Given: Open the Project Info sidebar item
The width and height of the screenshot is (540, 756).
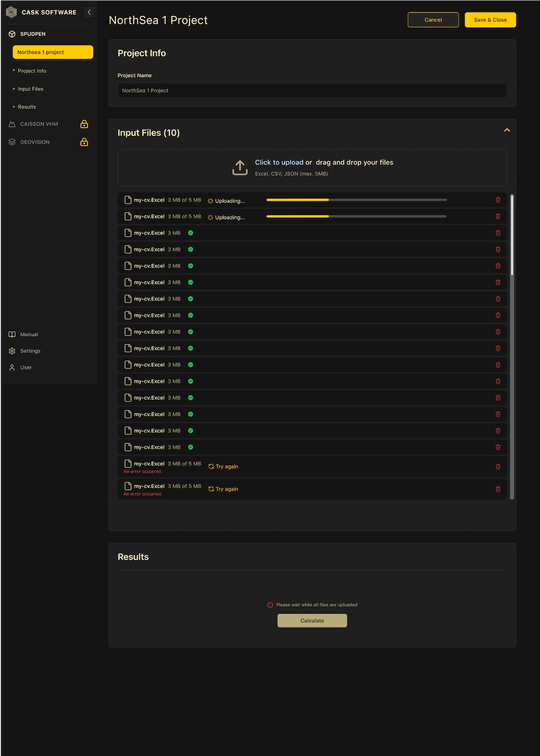Looking at the screenshot, I should pos(32,71).
